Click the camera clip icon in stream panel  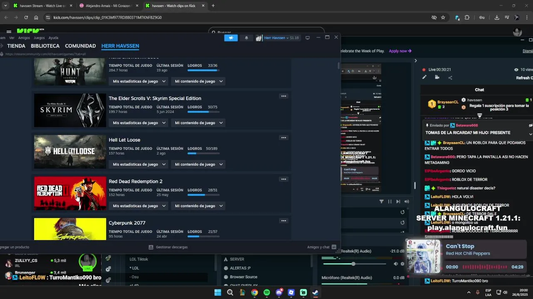point(437,77)
